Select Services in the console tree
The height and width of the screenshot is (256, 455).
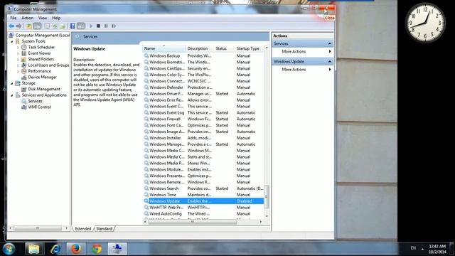(x=35, y=101)
